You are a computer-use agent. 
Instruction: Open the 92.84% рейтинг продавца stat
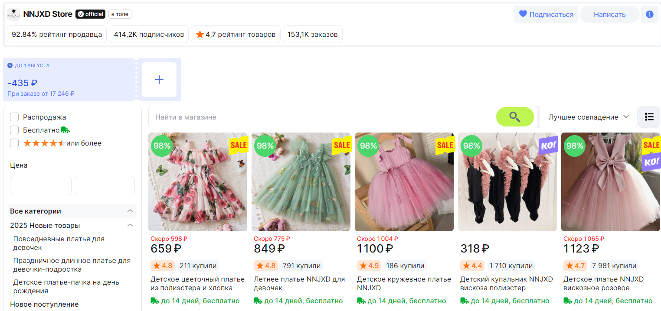[57, 34]
